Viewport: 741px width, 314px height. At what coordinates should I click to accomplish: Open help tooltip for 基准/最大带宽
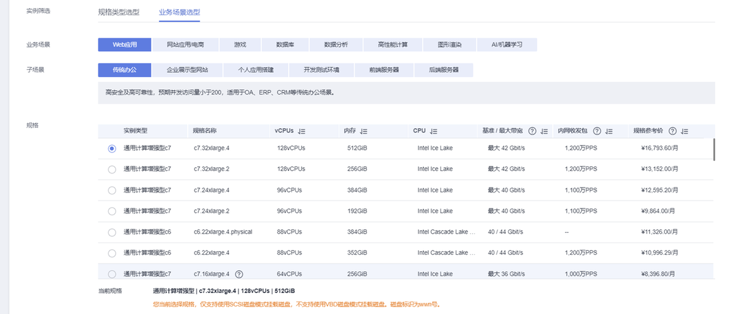click(532, 131)
